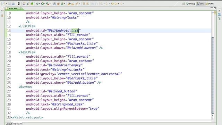The height and width of the screenshot is (125, 222).
Task: Switch to the Layout bottom tab
Action: pos(9,124)
